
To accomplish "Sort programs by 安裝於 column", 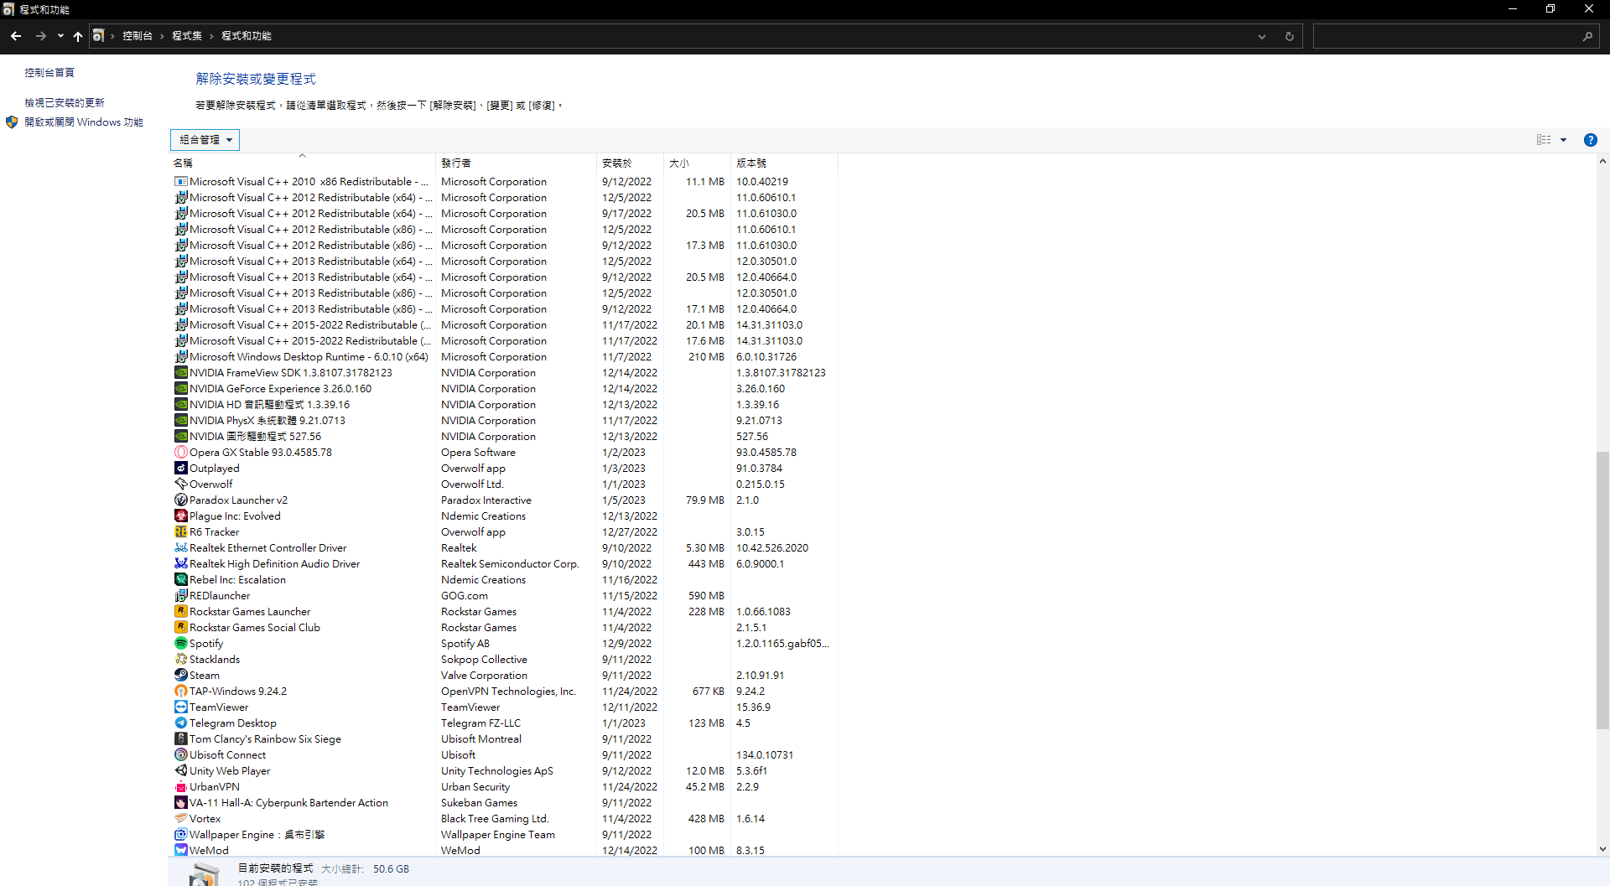I will point(630,163).
